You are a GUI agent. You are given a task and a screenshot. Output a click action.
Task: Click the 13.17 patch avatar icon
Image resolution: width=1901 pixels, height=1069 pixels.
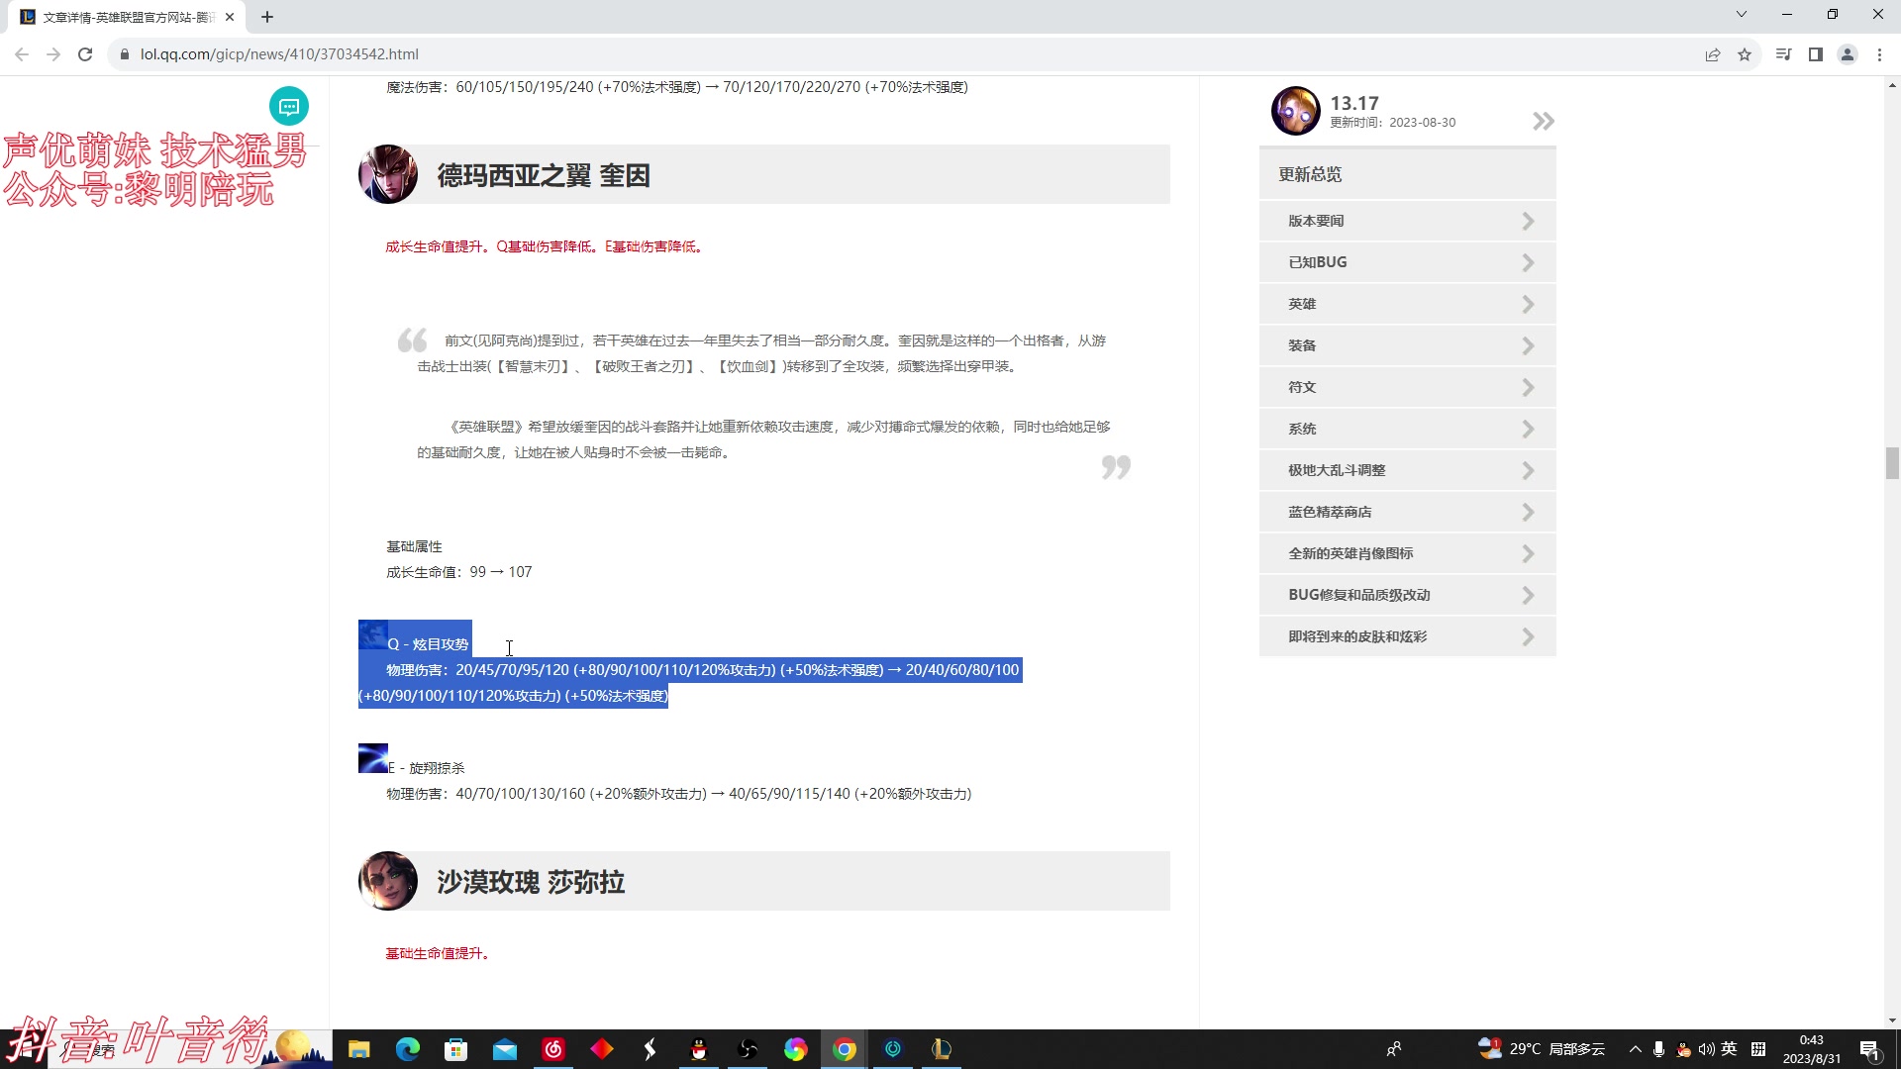(1296, 111)
